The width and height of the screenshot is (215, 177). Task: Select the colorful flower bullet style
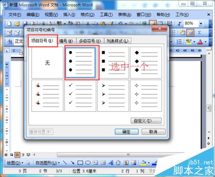tap(47, 96)
